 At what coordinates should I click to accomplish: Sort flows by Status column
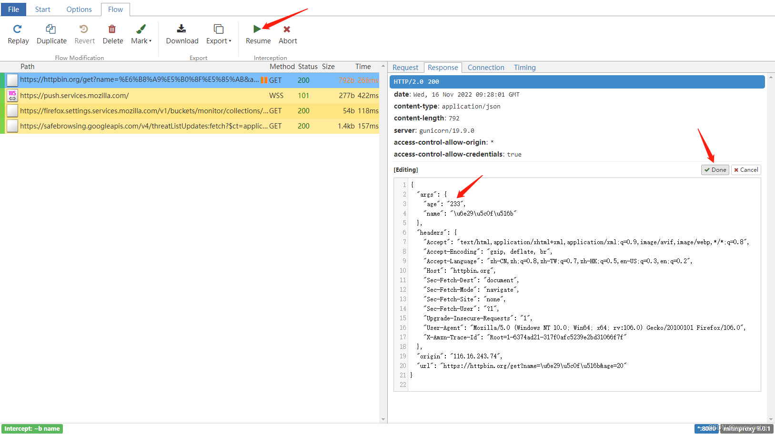308,67
